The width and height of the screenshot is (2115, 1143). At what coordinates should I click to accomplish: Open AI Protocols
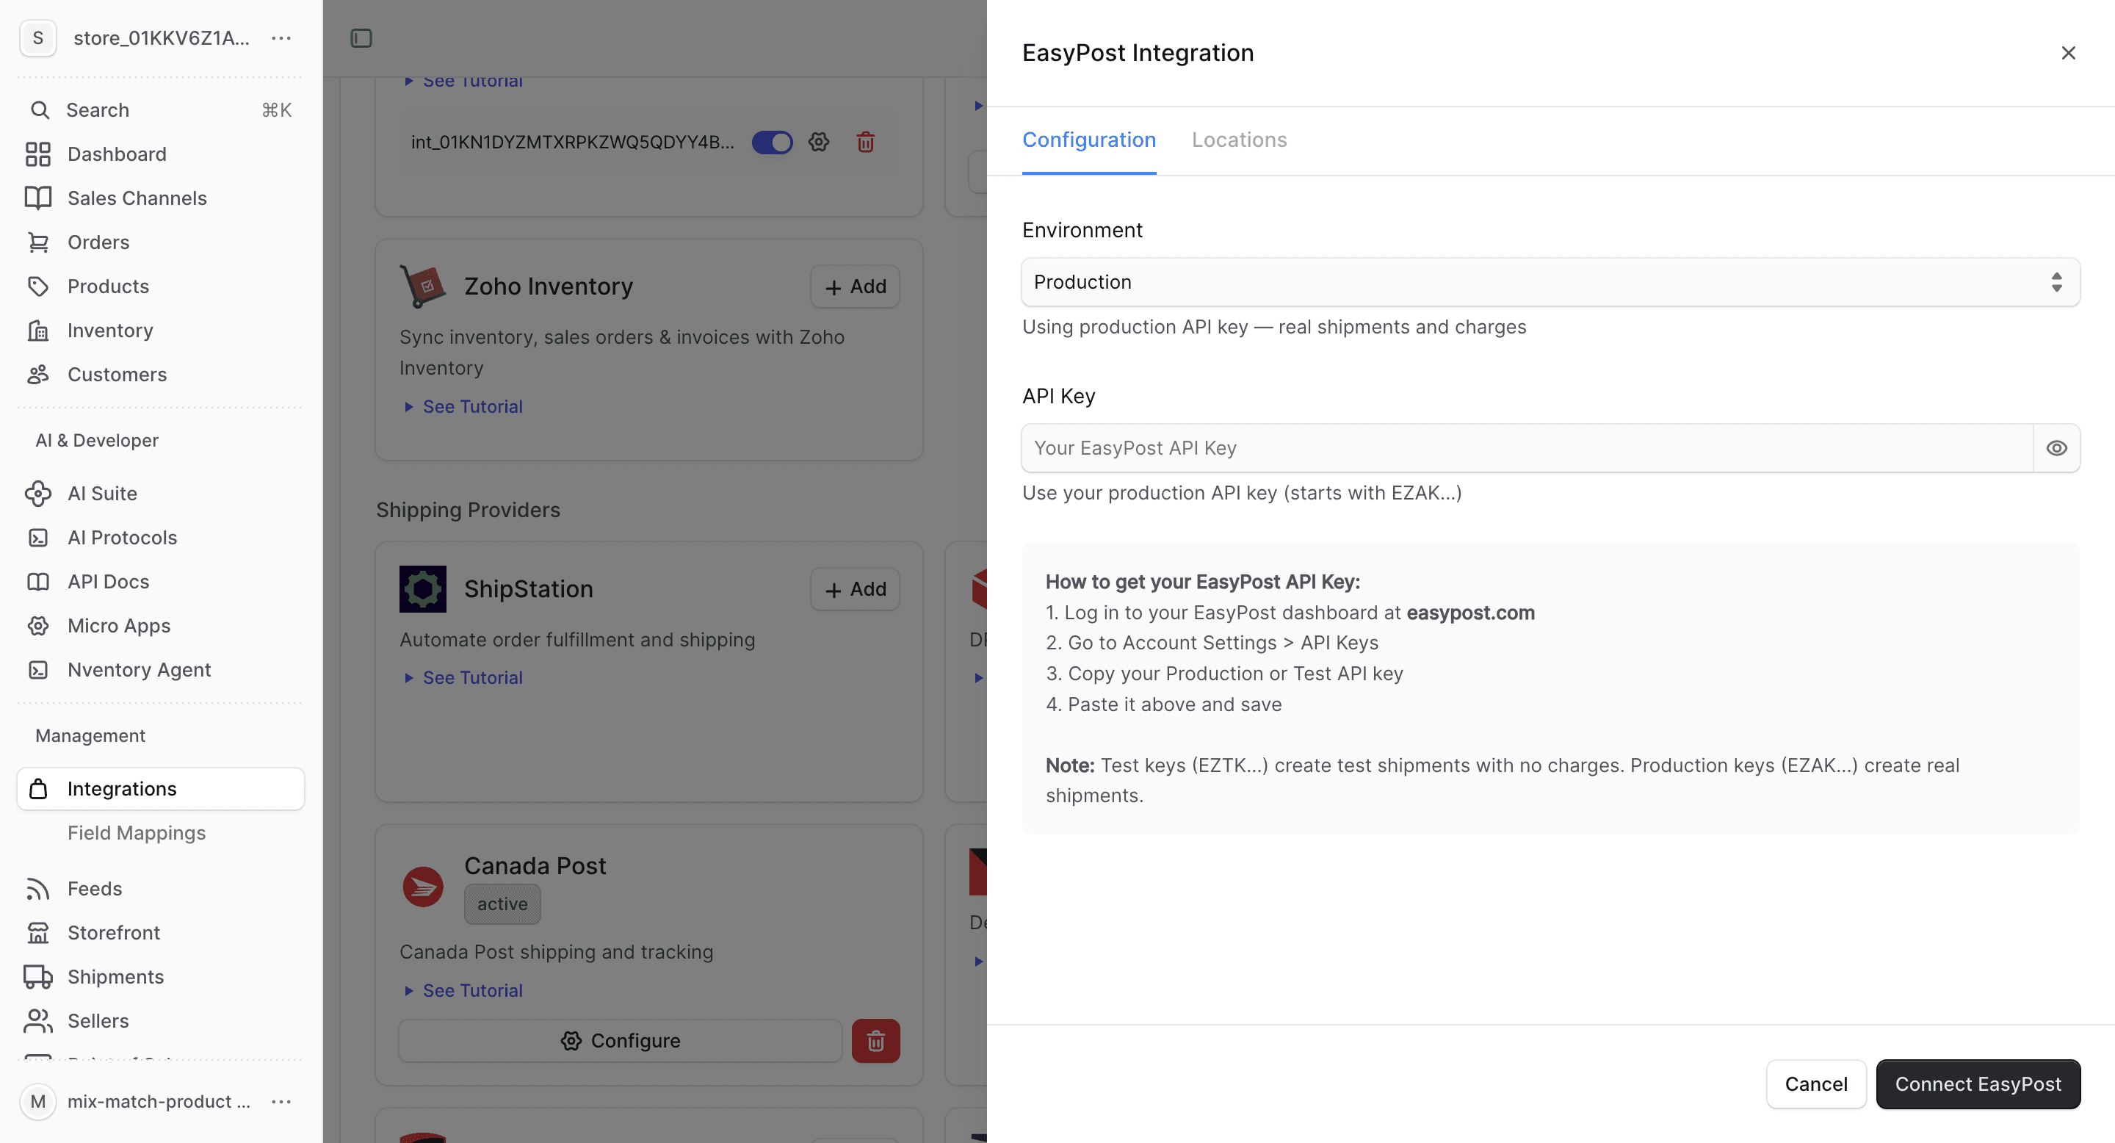click(x=161, y=537)
